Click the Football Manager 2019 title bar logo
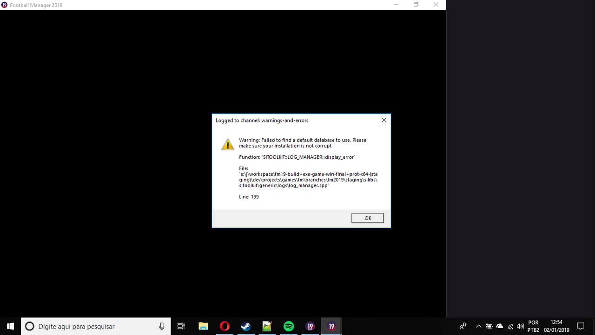The width and height of the screenshot is (595, 335). 5,5
